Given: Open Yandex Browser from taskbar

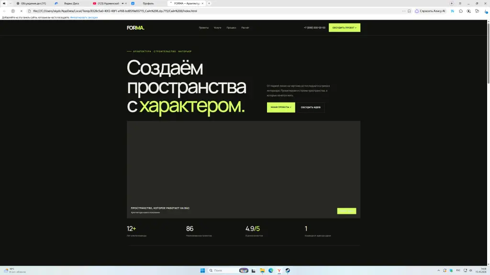Looking at the screenshot, I should point(279,270).
